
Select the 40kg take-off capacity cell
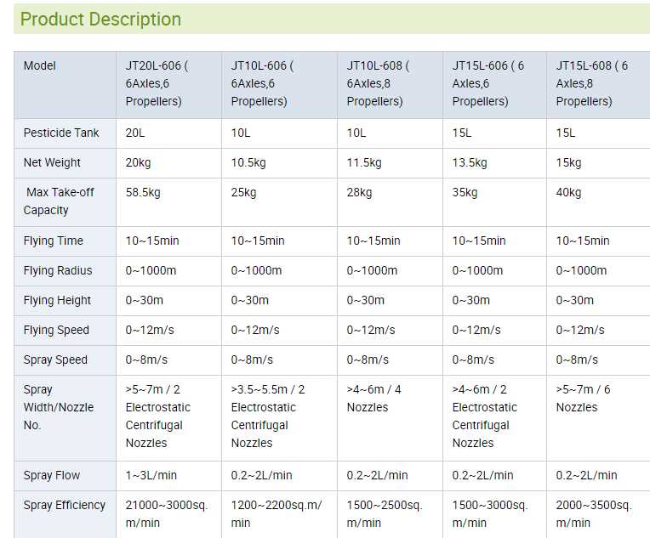(569, 192)
